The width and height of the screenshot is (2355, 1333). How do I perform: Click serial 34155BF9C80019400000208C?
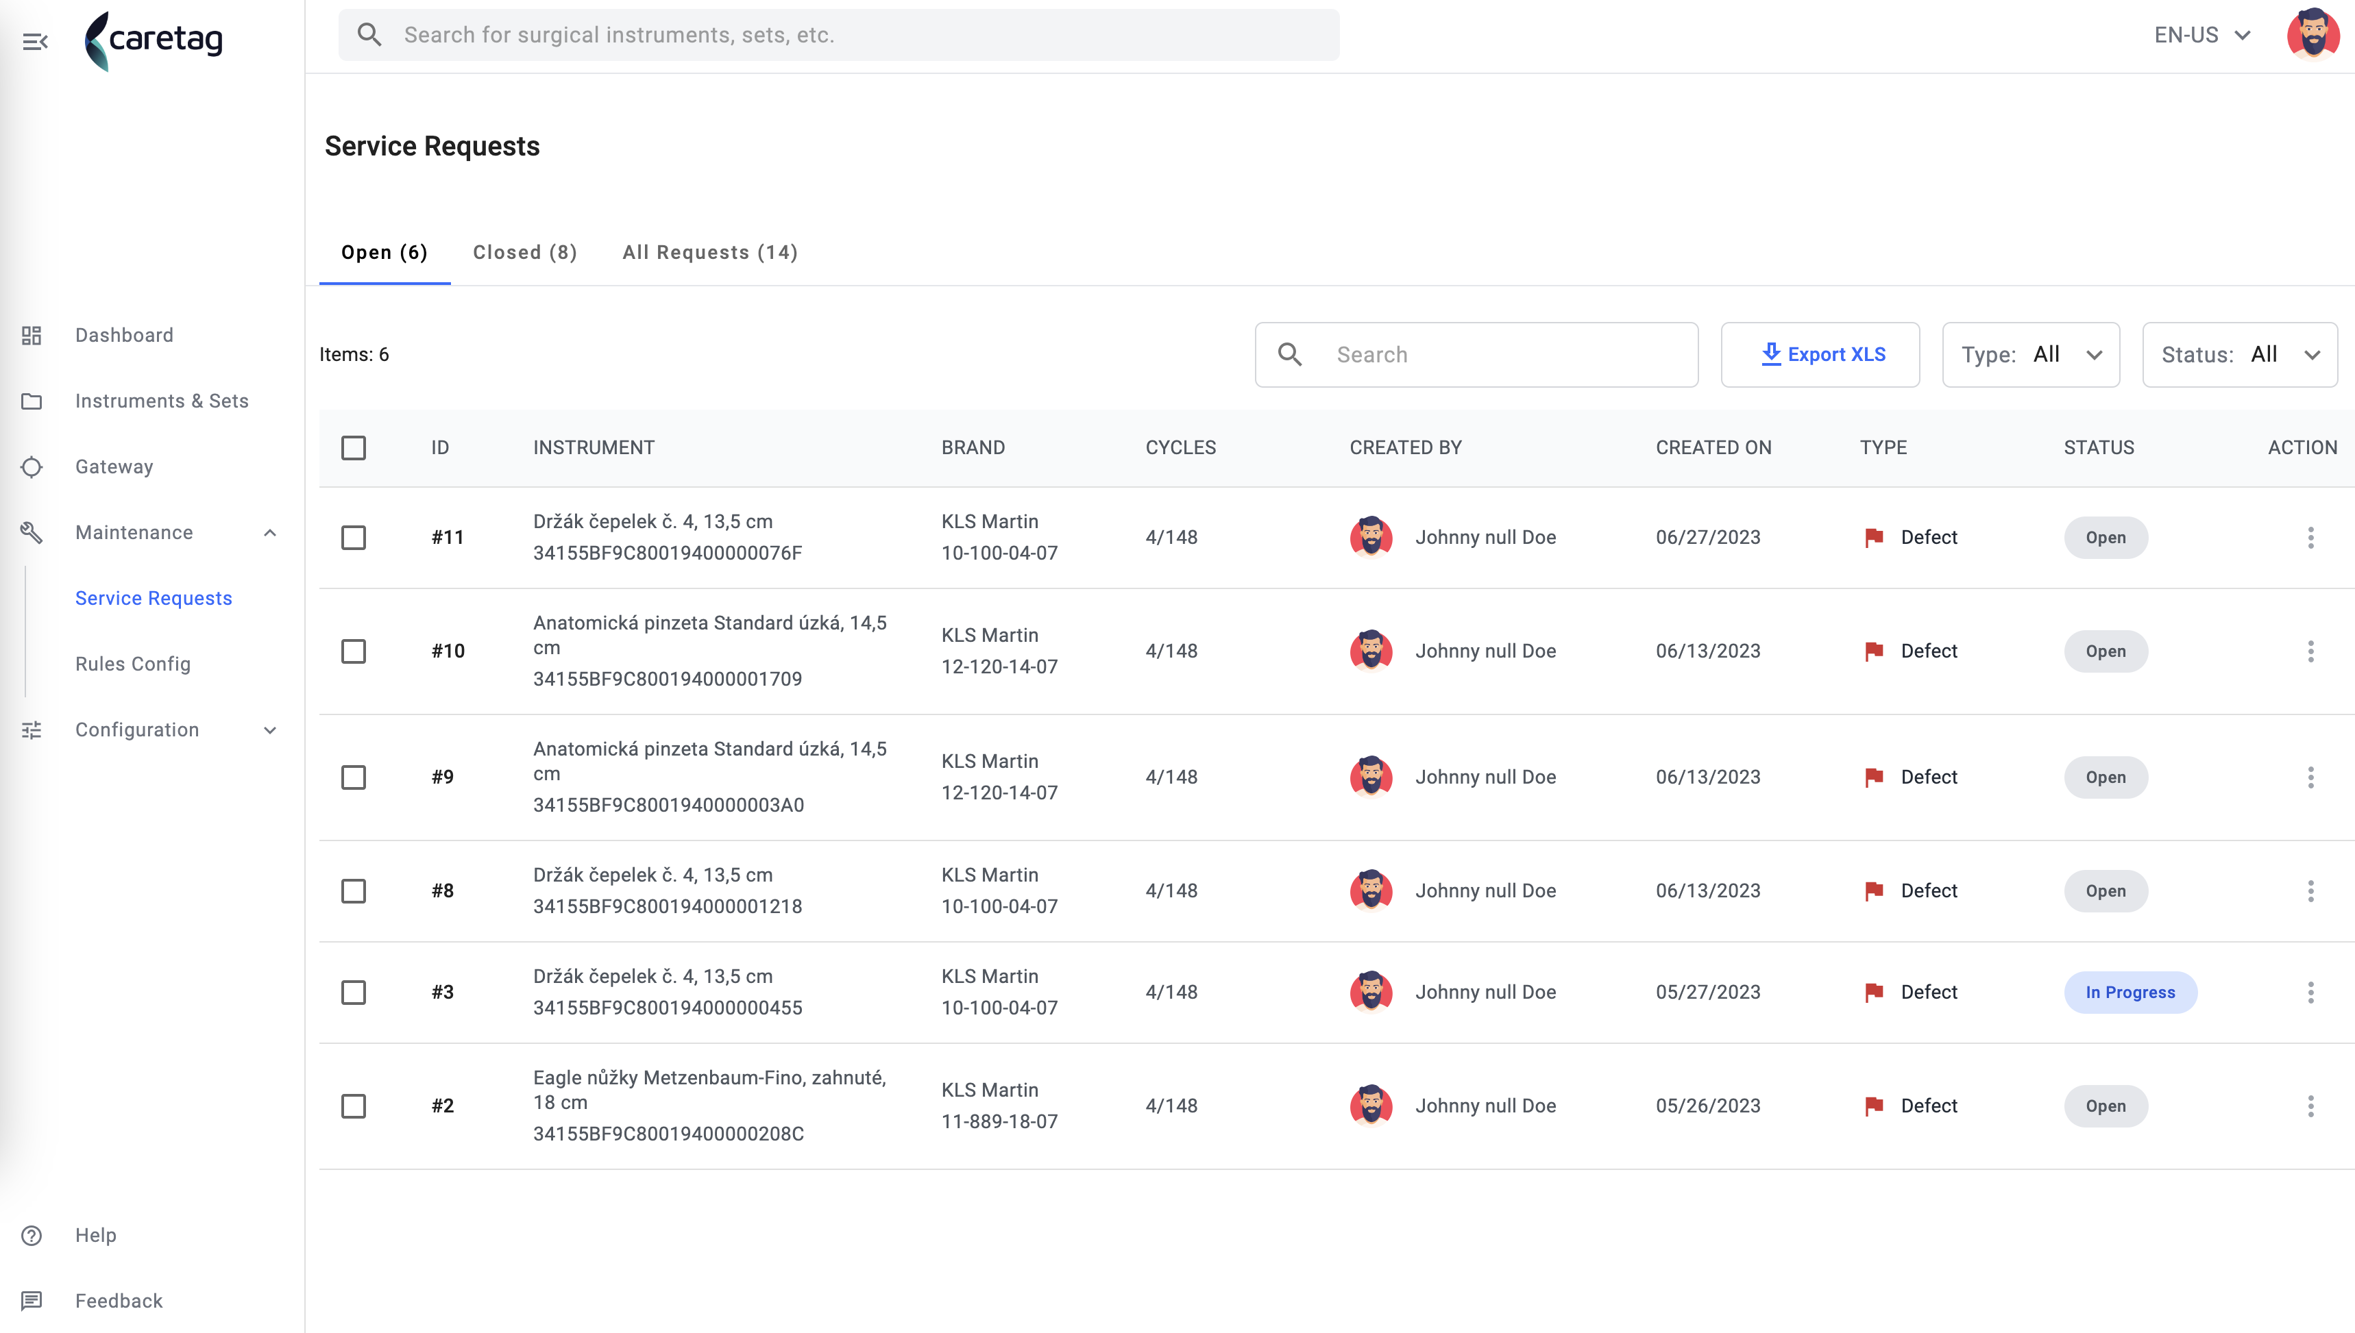tap(669, 1134)
